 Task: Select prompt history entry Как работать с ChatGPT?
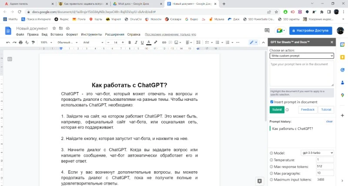pos(292,129)
